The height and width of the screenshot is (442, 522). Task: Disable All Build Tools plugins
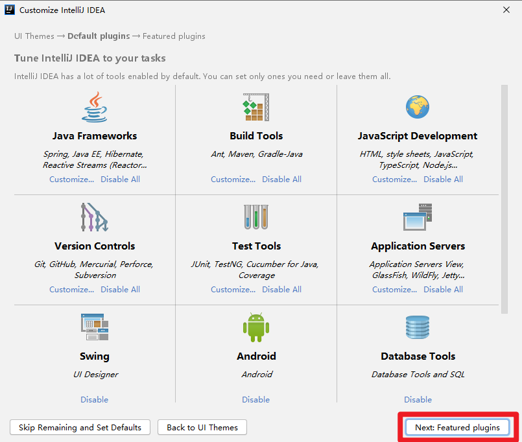tap(281, 180)
